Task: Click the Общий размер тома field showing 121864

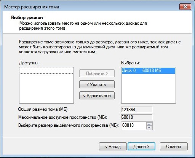Action: pos(137,110)
